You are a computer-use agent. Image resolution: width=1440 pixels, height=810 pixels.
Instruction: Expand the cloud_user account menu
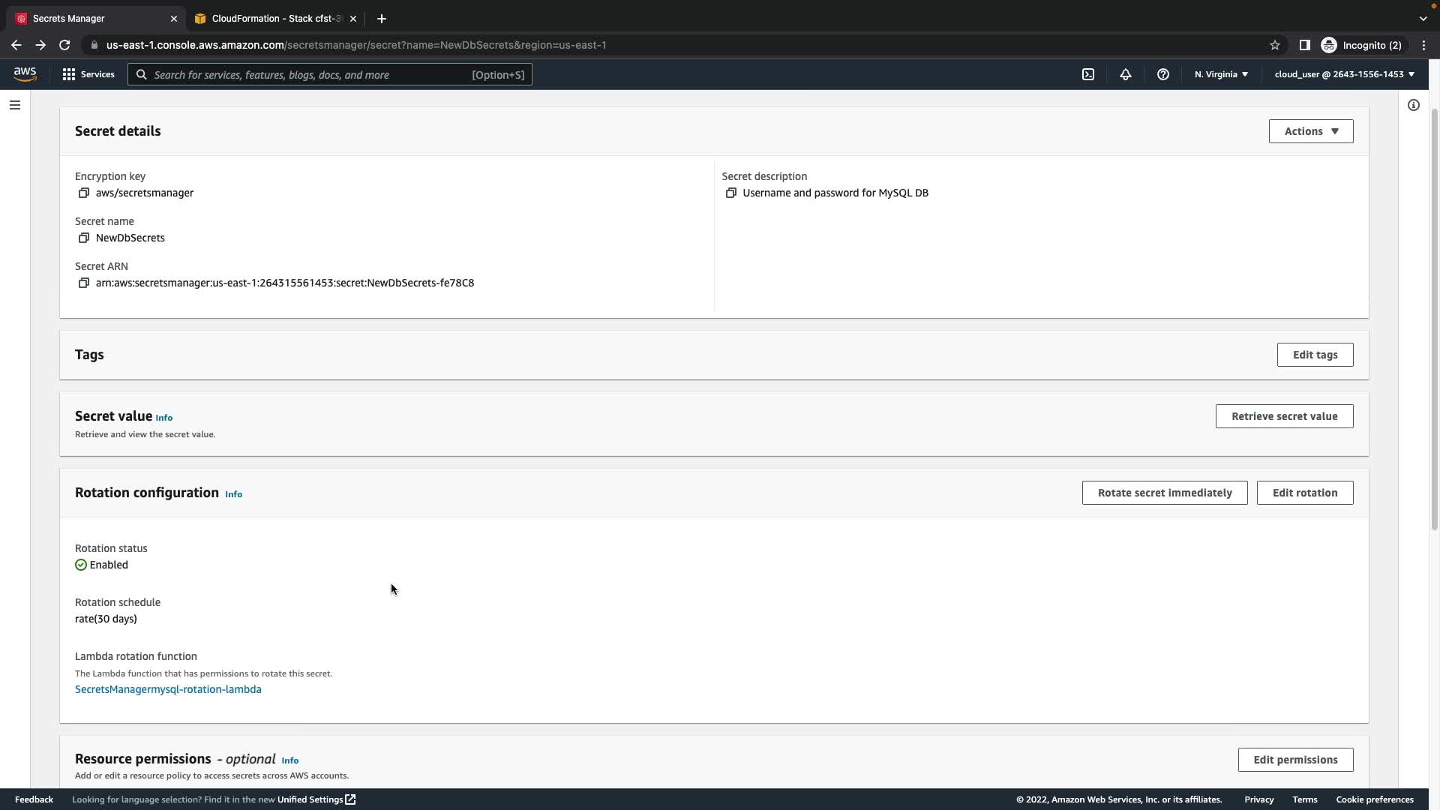[1343, 74]
